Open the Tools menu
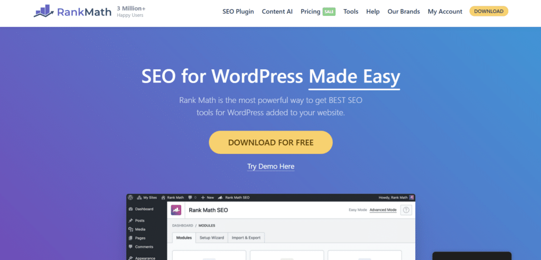This screenshot has height=260, width=541. (x=351, y=12)
